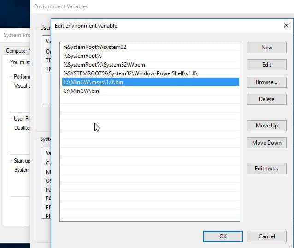Select the %SystemRoot% path entry
Viewport: 294px width, 248px height.
coord(82,55)
